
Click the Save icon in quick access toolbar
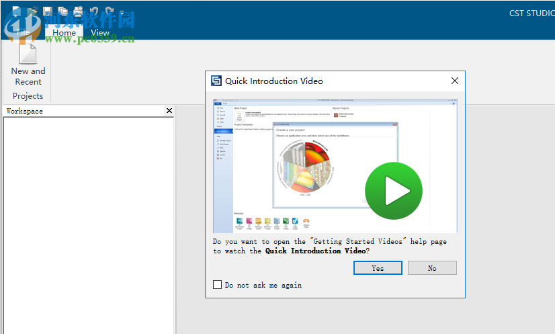click(x=48, y=11)
